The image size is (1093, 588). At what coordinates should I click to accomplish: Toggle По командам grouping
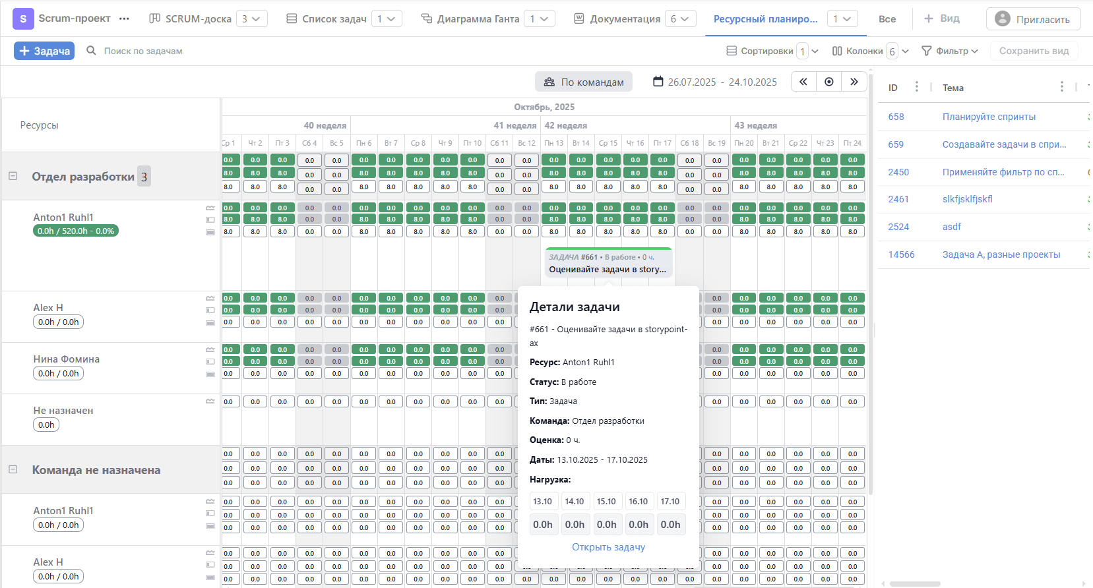pos(583,82)
